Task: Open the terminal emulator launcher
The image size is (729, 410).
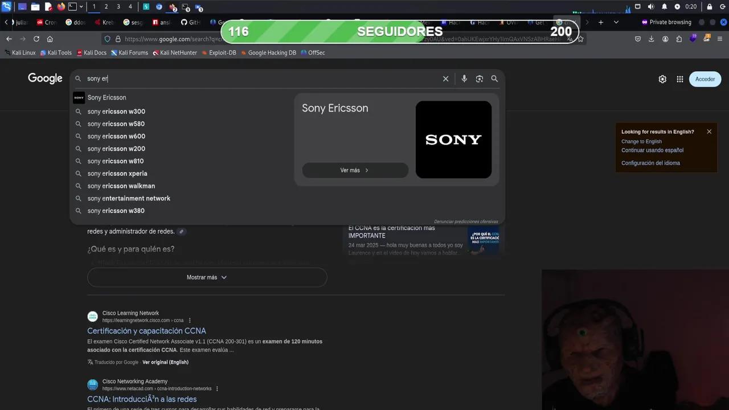Action: coord(72,7)
